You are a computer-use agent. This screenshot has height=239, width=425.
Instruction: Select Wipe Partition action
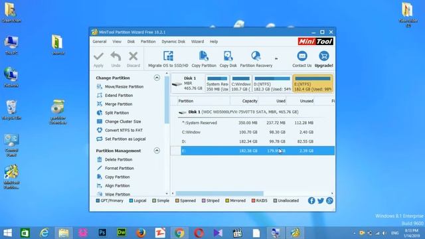point(114,194)
